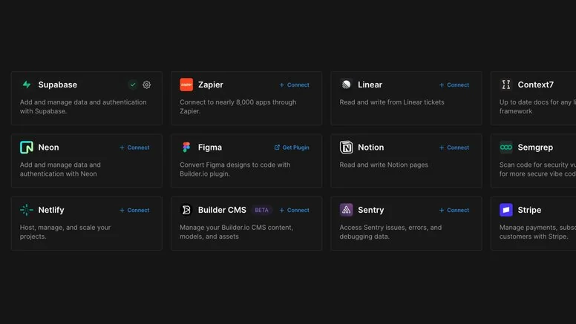This screenshot has height=324, width=576.
Task: Click the Linear logo icon
Action: (346, 85)
